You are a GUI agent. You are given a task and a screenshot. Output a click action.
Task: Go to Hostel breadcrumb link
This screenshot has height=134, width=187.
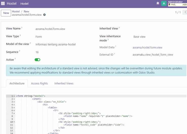tap(16, 11)
